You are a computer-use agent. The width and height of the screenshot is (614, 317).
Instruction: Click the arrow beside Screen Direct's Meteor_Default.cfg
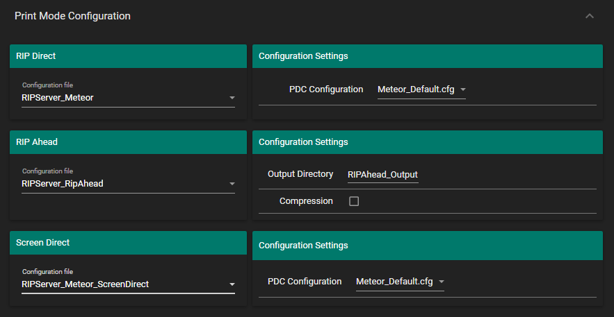click(442, 282)
